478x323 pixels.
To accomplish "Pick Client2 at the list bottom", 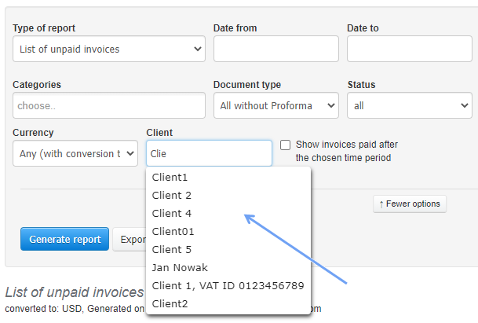I will point(170,304).
